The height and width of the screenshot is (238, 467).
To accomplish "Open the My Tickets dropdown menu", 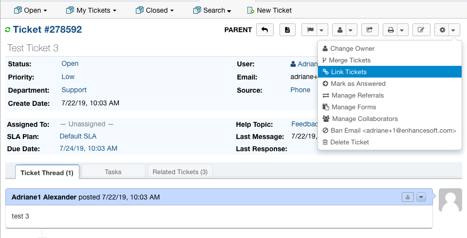I will pyautogui.click(x=91, y=10).
